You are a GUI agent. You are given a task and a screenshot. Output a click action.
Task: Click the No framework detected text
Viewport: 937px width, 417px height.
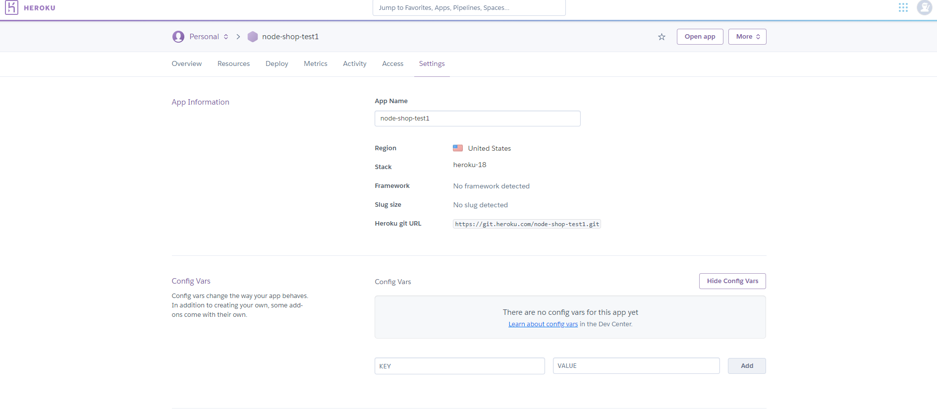tap(492, 186)
